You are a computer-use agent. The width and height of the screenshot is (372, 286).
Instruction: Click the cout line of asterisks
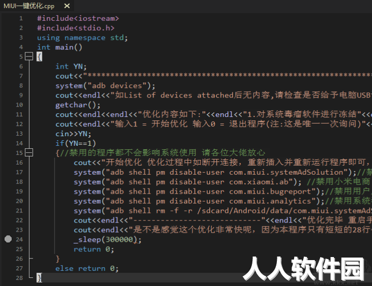214,76
